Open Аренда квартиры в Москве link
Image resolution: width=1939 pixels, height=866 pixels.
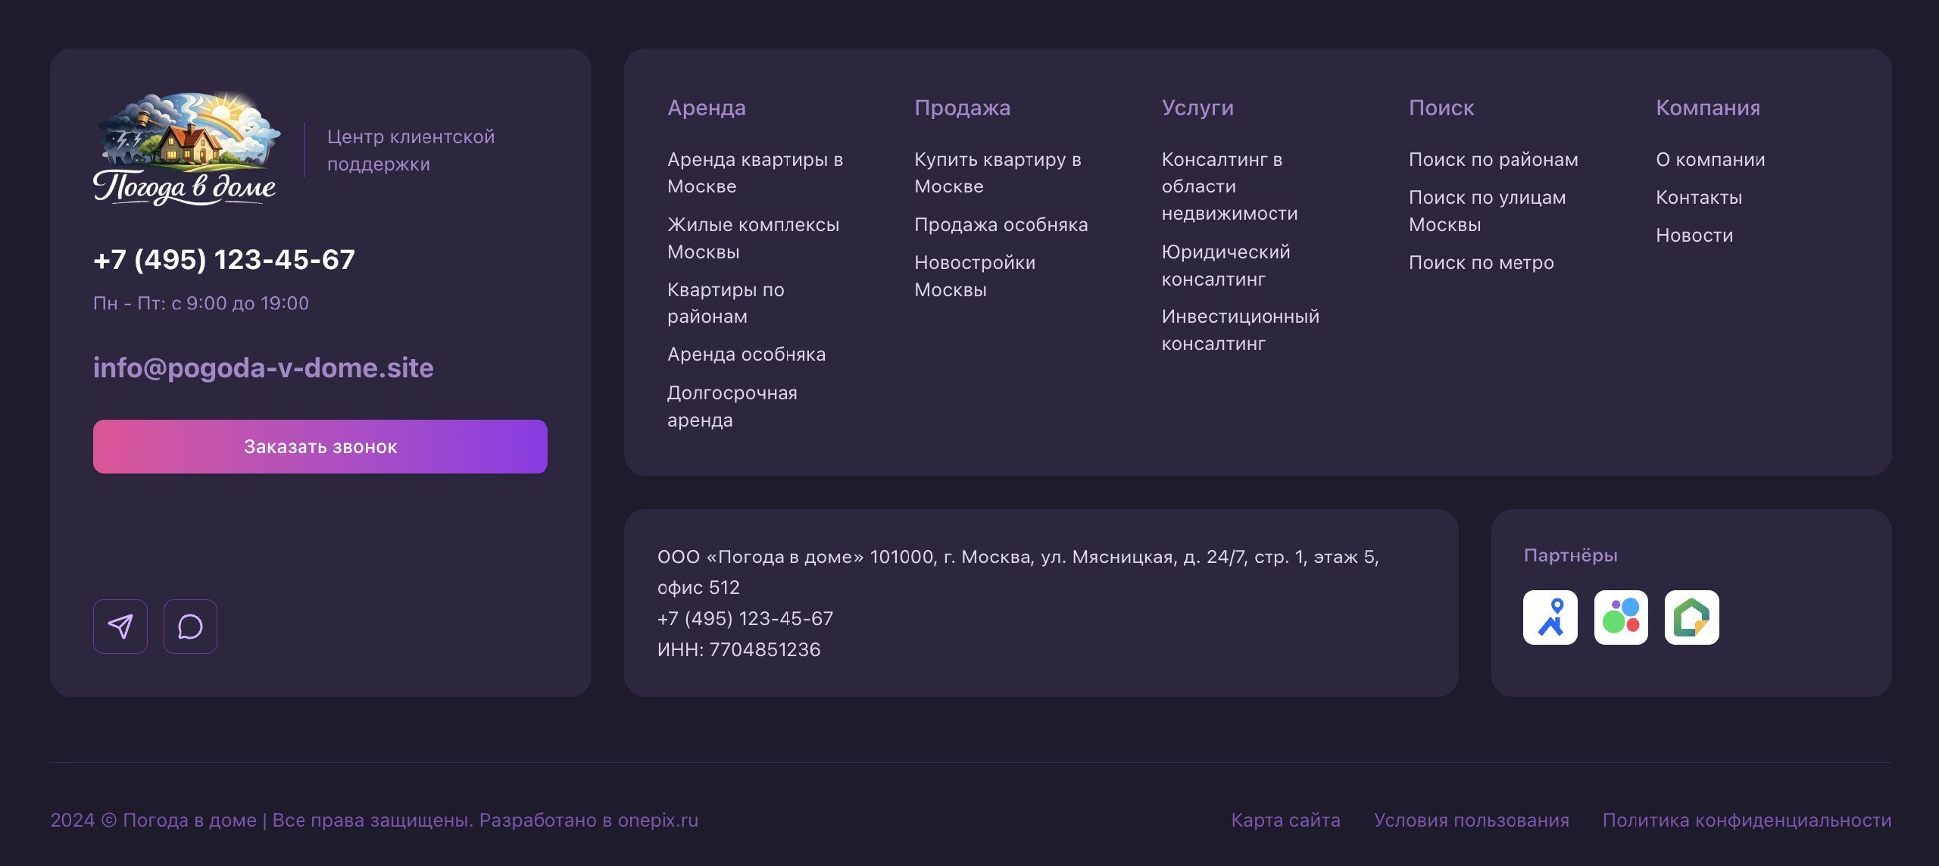point(754,173)
